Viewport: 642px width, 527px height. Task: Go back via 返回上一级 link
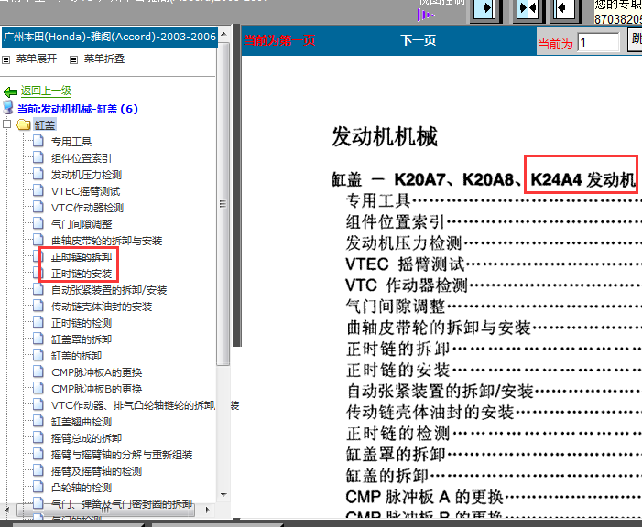pyautogui.click(x=47, y=91)
